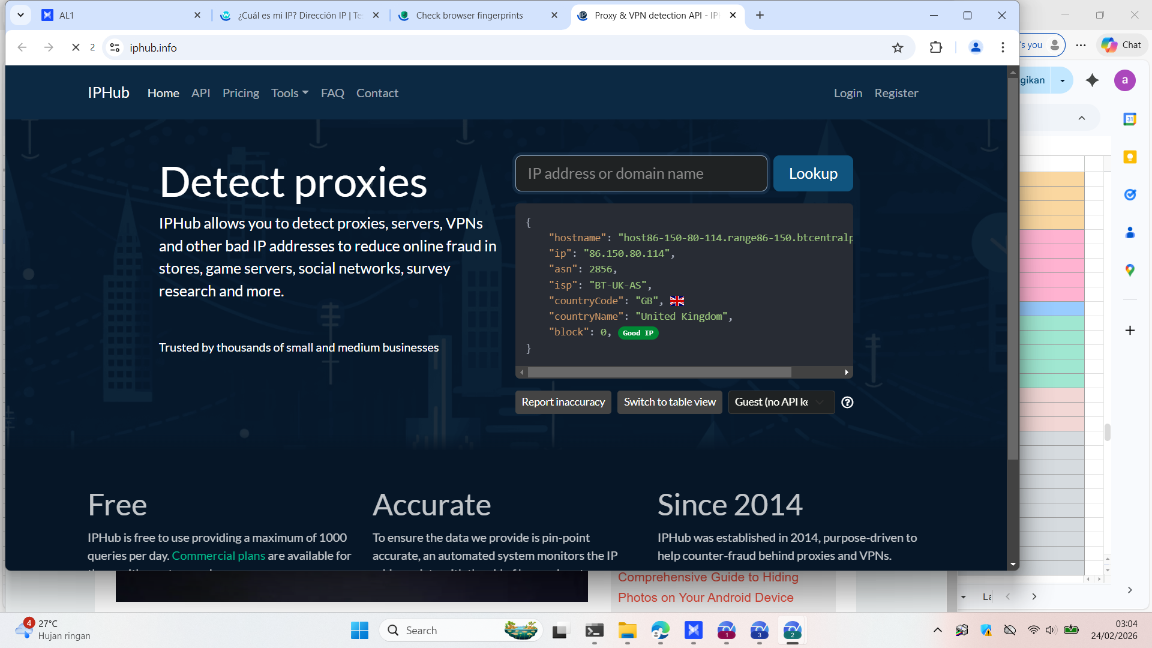Focus the IP address or domain name field
The height and width of the screenshot is (648, 1152).
click(641, 173)
